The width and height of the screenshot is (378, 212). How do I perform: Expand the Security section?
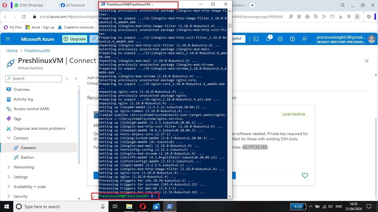[8, 196]
